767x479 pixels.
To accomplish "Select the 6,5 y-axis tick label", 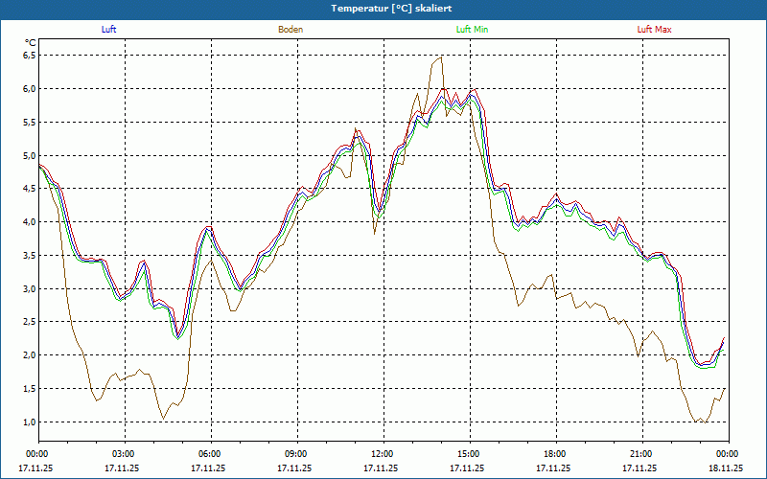I will click(x=29, y=56).
